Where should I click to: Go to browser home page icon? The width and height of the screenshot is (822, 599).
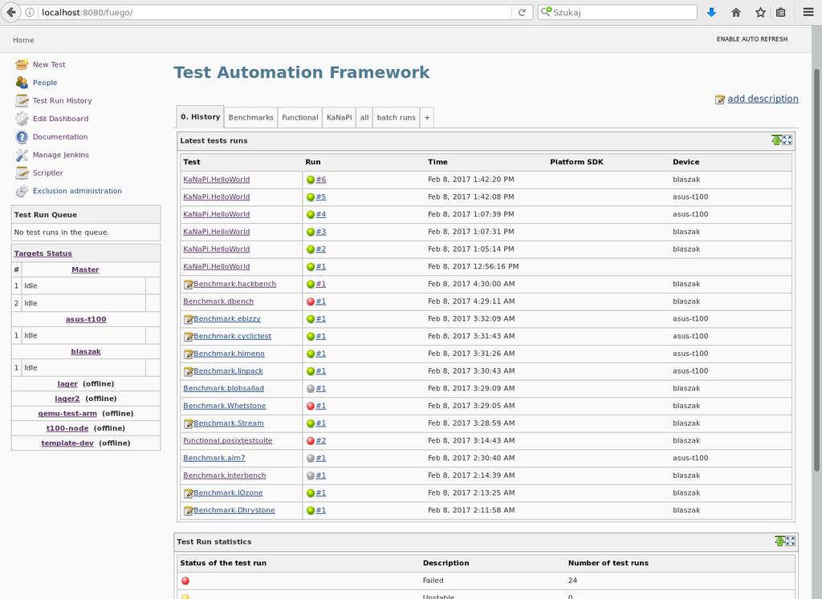736,12
